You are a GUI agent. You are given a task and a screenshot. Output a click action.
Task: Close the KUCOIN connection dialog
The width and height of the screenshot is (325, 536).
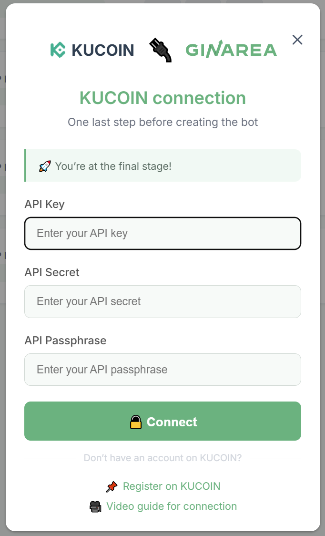click(x=297, y=40)
